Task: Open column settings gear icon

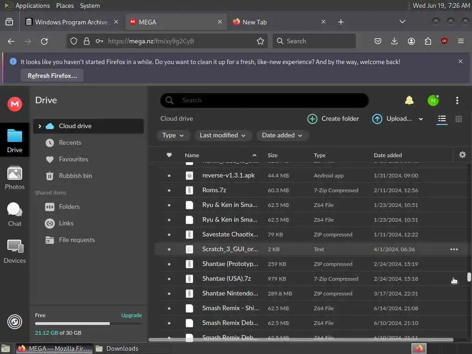Action: 462,155
